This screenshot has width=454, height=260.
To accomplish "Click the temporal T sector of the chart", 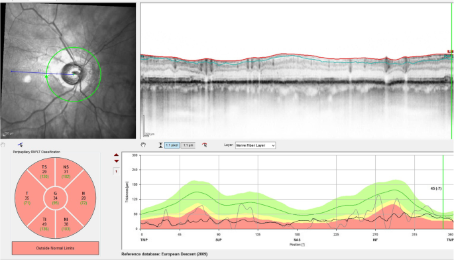I will click(27, 198).
